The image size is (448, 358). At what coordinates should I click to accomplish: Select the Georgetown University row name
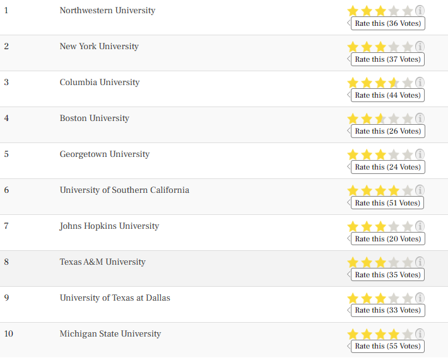click(x=105, y=154)
